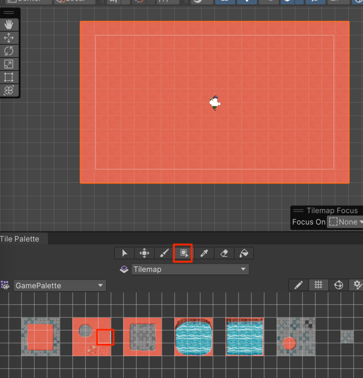Select the Rect transform tool
The width and height of the screenshot is (363, 378).
[9, 77]
